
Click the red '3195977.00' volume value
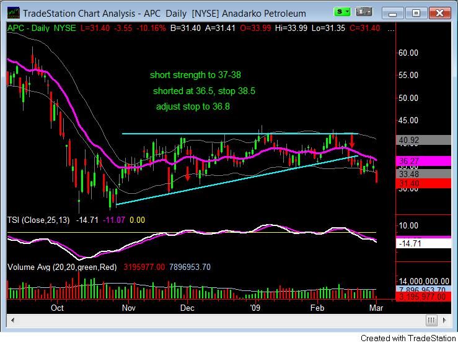tap(144, 267)
